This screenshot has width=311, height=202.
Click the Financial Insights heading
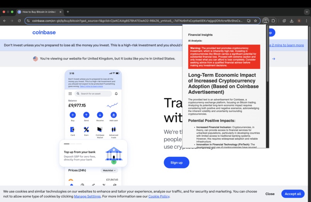tap(200, 35)
